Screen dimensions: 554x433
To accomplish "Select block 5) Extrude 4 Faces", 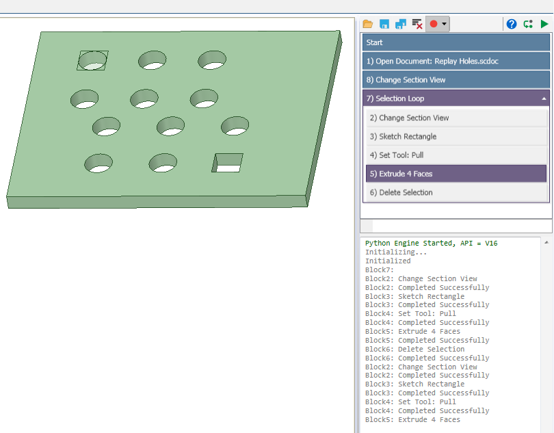I will (456, 174).
